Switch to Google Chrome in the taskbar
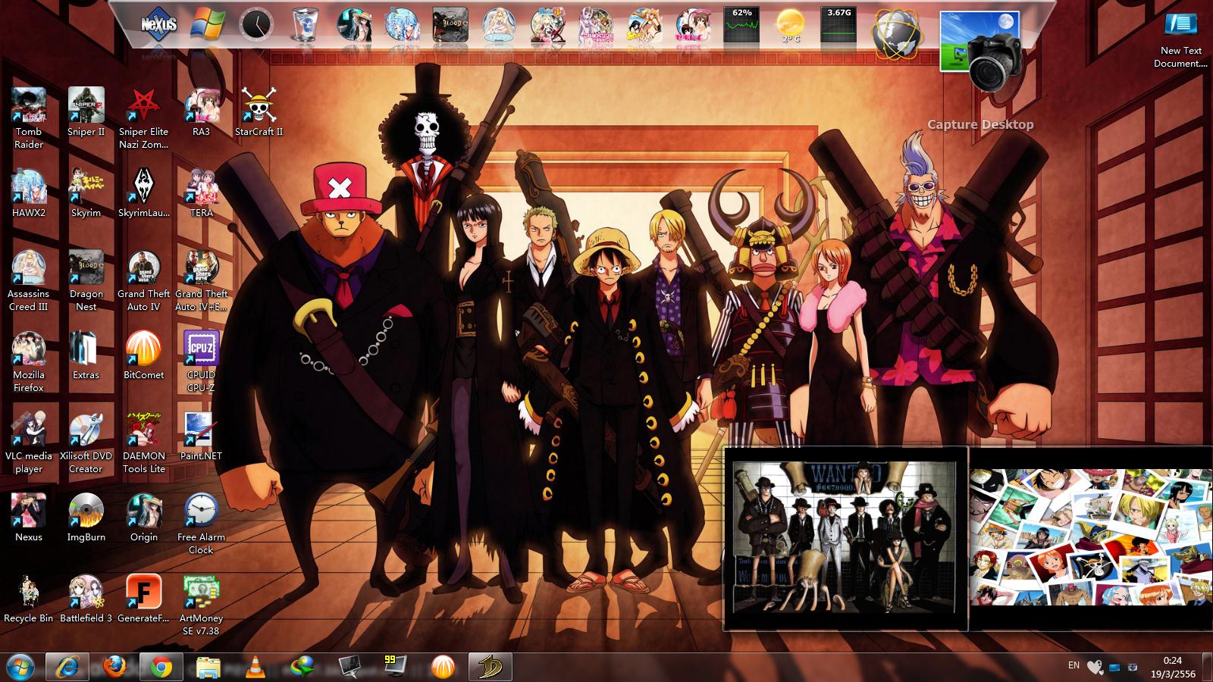The height and width of the screenshot is (682, 1213). (161, 667)
